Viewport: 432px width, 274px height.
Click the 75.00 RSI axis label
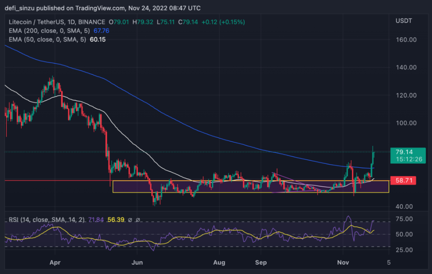[x=404, y=219]
